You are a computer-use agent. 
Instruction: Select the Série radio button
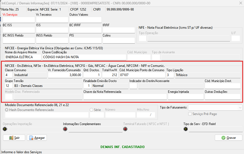click(91, 110)
